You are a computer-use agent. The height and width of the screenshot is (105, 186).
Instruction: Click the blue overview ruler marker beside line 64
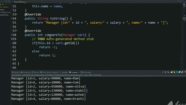pyautogui.click(x=182, y=59)
